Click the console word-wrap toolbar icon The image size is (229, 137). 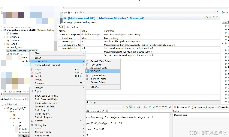[x=135, y=107]
